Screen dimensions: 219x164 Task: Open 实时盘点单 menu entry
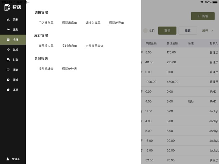(69, 46)
